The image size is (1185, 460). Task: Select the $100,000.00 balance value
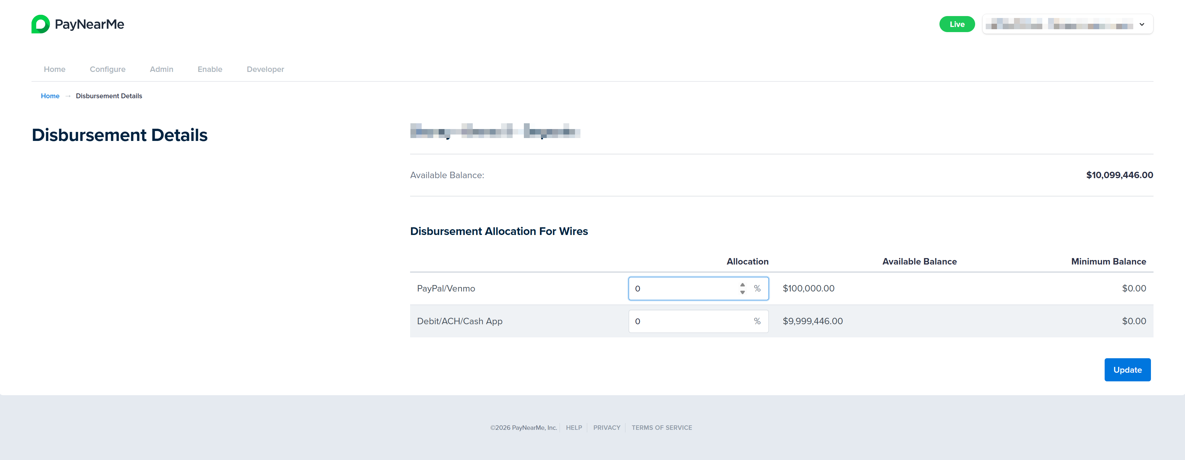pos(808,289)
